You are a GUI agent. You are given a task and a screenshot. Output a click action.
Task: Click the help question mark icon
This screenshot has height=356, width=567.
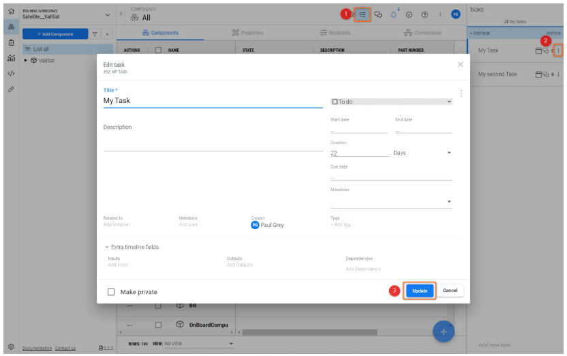(425, 14)
